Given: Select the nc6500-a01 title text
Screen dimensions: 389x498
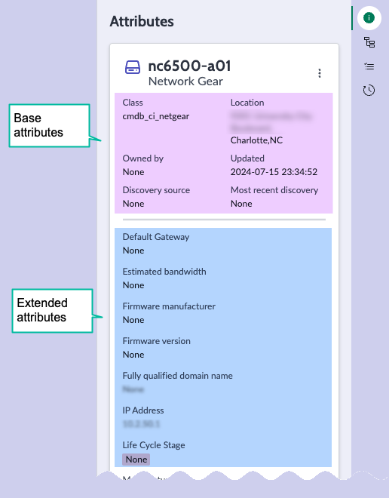Looking at the screenshot, I should point(189,66).
